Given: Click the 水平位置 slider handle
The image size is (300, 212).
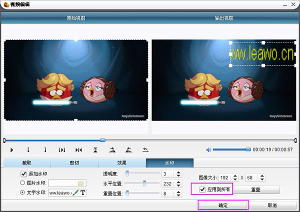Looking at the screenshot, I should [144, 183].
